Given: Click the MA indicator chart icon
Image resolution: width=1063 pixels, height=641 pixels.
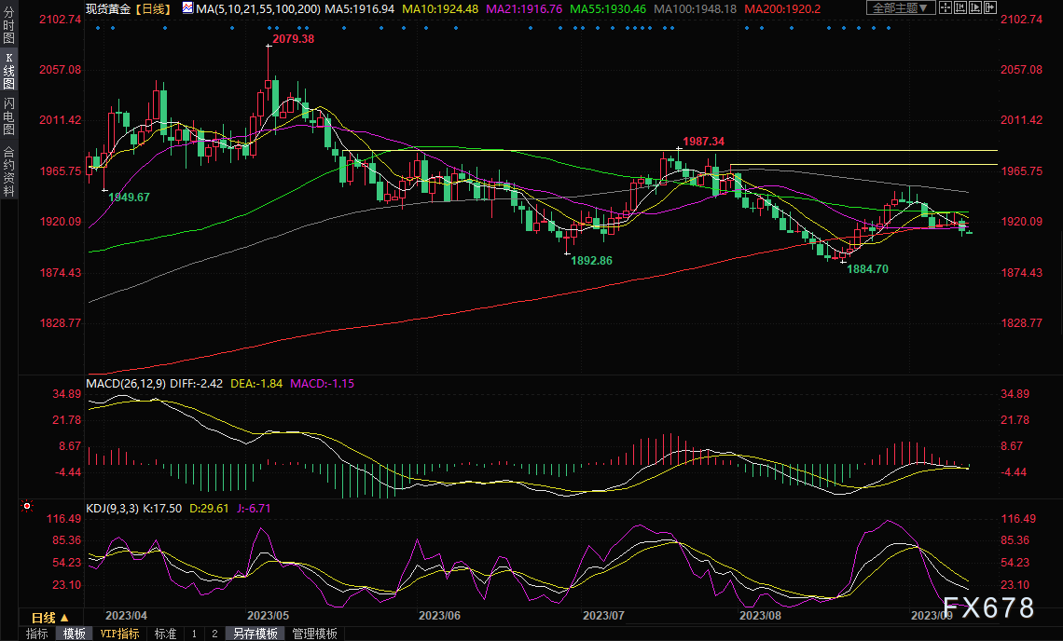Looking at the screenshot, I should [x=187, y=8].
